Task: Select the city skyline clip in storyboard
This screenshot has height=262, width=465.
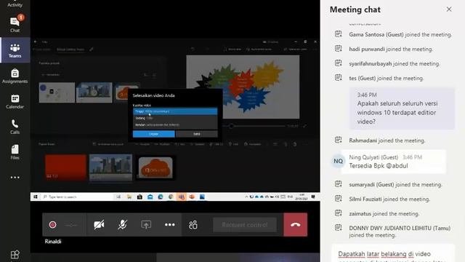Action: coord(110,167)
